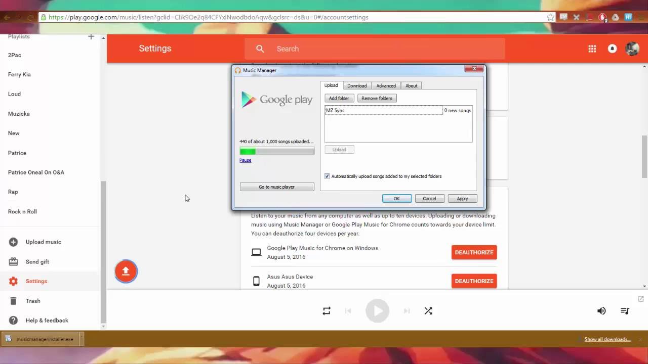Click the page vertical scrollbar
Screen dimensions: 648x364
(x=644, y=157)
